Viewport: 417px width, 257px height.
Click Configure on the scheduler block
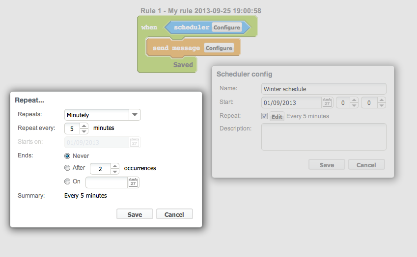point(226,27)
